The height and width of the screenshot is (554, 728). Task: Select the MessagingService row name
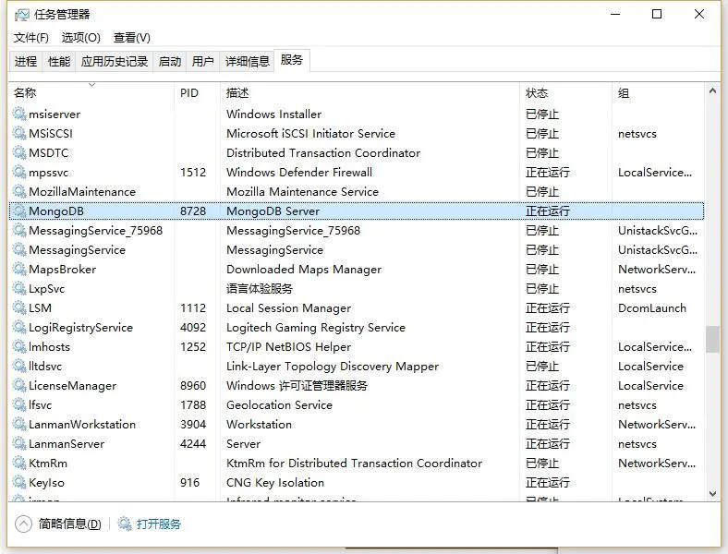[77, 250]
